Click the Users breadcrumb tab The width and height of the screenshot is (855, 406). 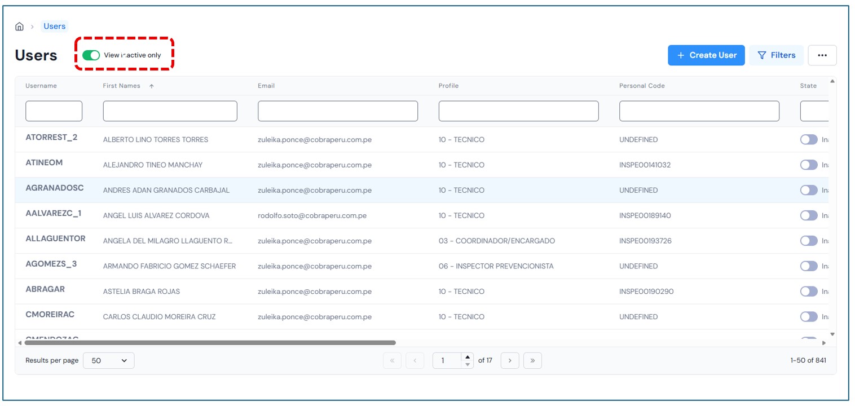pos(55,27)
